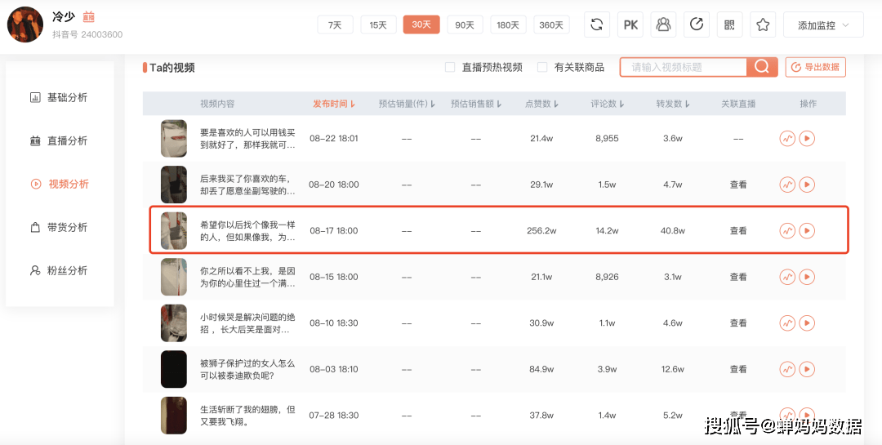Click the 8,955 comment count
882x445 pixels.
[607, 138]
